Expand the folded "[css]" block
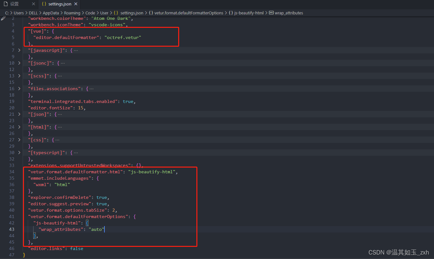Image resolution: width=434 pixels, height=259 pixels. click(19, 140)
